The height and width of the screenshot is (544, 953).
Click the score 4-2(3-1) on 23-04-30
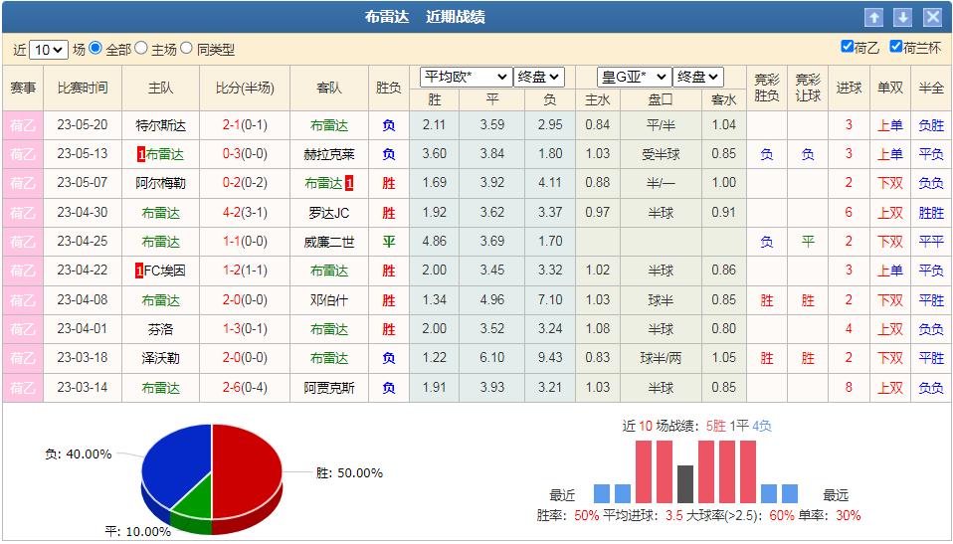[x=245, y=213]
